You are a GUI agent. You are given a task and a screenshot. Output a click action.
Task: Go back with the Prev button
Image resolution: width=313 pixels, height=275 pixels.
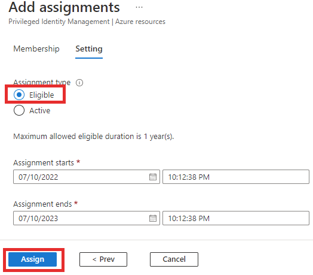point(103,259)
